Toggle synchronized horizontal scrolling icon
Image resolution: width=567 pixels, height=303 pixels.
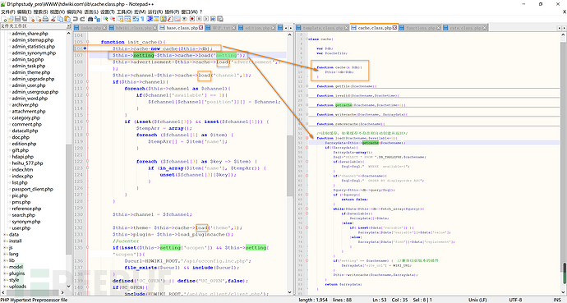point(128,19)
